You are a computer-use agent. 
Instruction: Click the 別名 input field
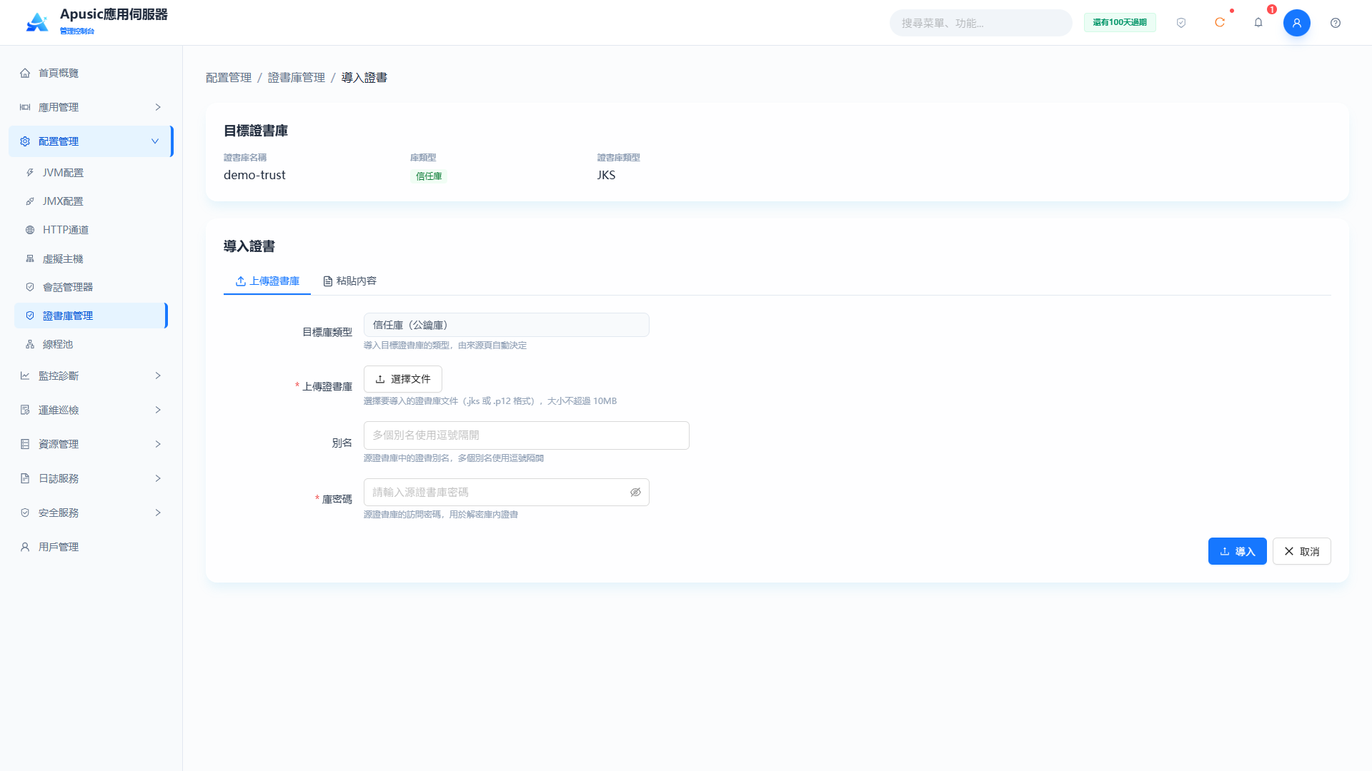[527, 435]
